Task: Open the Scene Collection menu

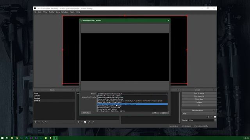Action: tap(62, 12)
